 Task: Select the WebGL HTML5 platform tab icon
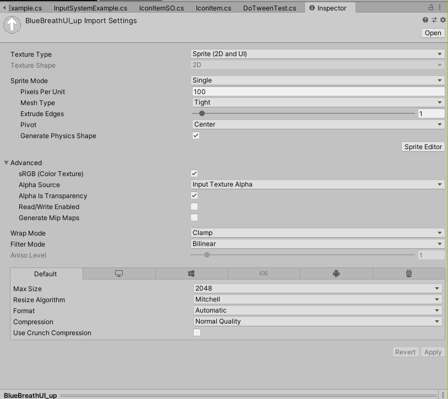click(x=408, y=274)
